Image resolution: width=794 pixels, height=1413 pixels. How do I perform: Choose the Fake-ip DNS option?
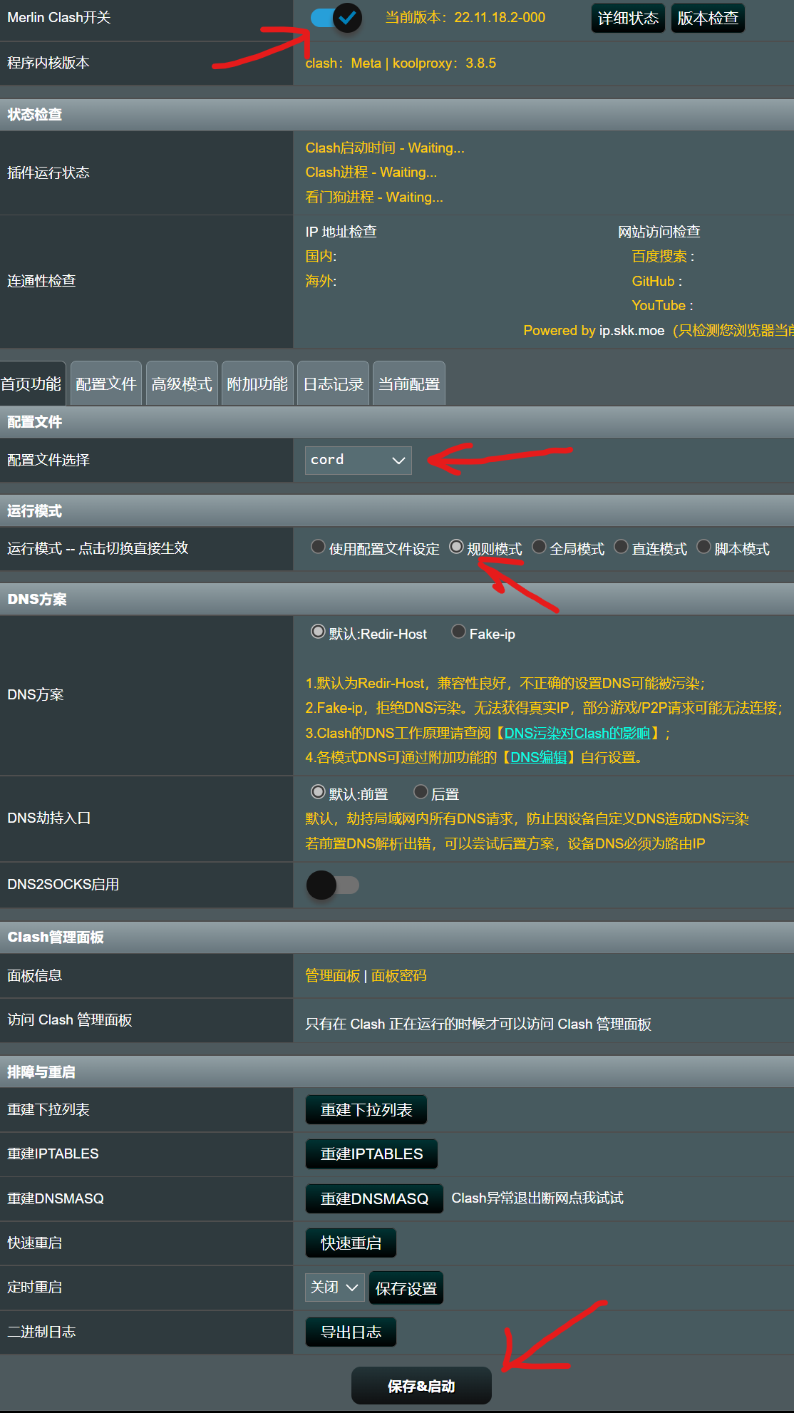coord(459,632)
